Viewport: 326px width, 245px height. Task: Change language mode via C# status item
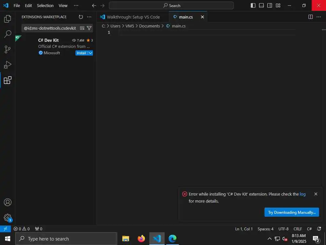click(309, 229)
